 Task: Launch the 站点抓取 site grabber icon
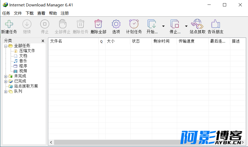[x=197, y=24]
